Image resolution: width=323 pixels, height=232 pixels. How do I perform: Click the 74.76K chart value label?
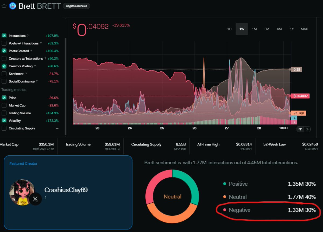click(x=299, y=113)
